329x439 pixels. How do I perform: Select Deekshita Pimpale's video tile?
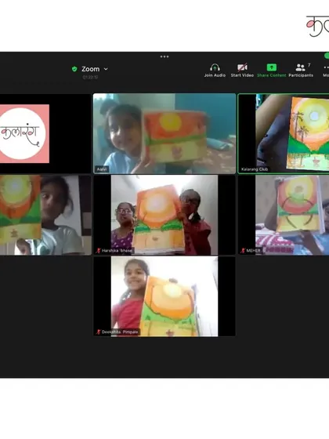pyautogui.click(x=164, y=296)
